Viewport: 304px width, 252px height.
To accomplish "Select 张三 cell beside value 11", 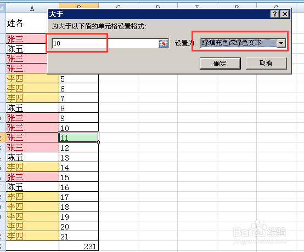I will tap(32, 138).
